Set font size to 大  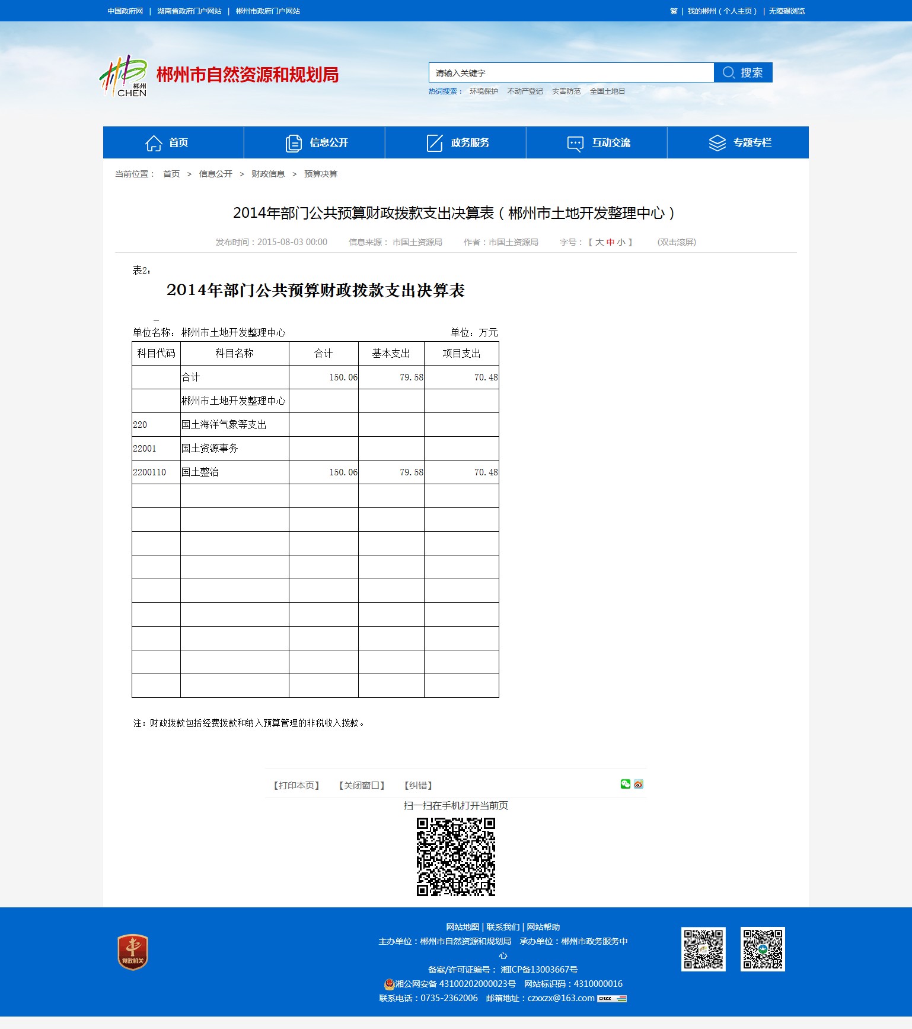(x=600, y=242)
